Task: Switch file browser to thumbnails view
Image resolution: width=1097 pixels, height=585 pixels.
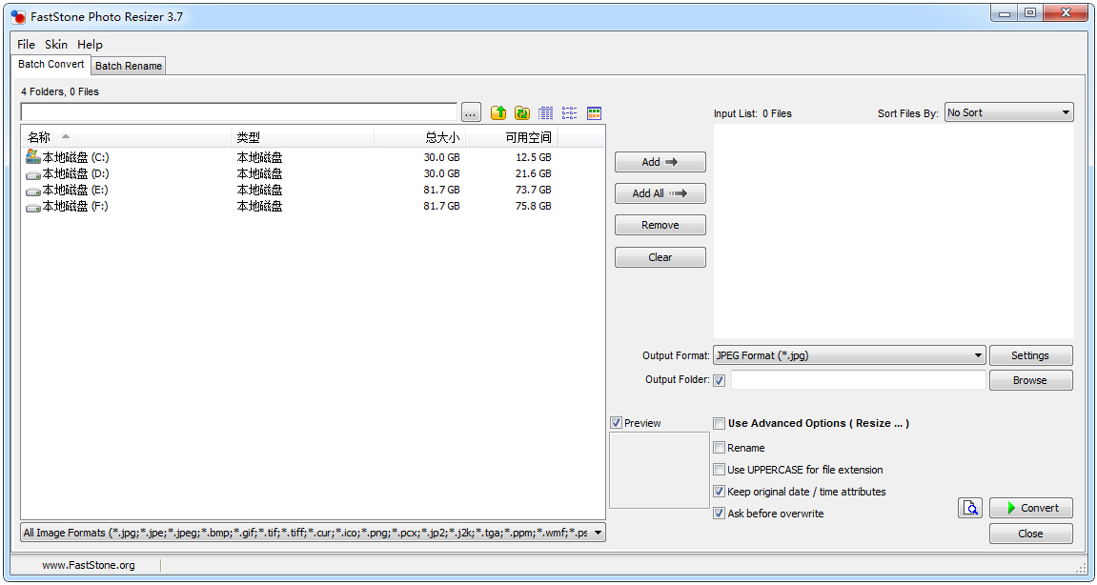Action: [594, 112]
